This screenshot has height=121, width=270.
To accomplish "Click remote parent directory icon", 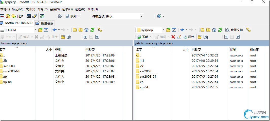I will point(203,30).
